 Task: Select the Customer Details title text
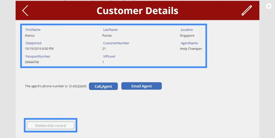coord(137,11)
